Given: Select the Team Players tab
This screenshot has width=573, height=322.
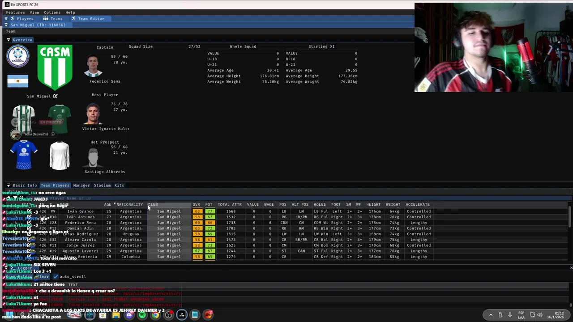Looking at the screenshot, I should [x=55, y=185].
